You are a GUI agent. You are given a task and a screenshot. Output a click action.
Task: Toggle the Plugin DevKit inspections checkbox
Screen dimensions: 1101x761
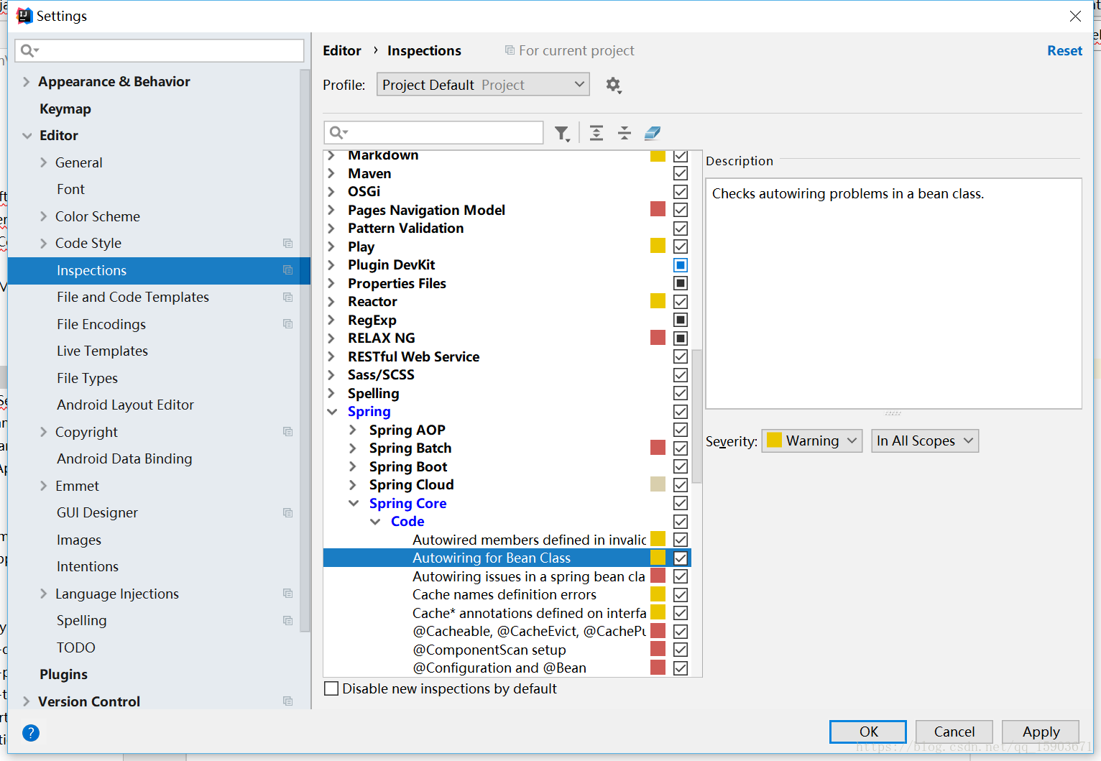point(681,265)
